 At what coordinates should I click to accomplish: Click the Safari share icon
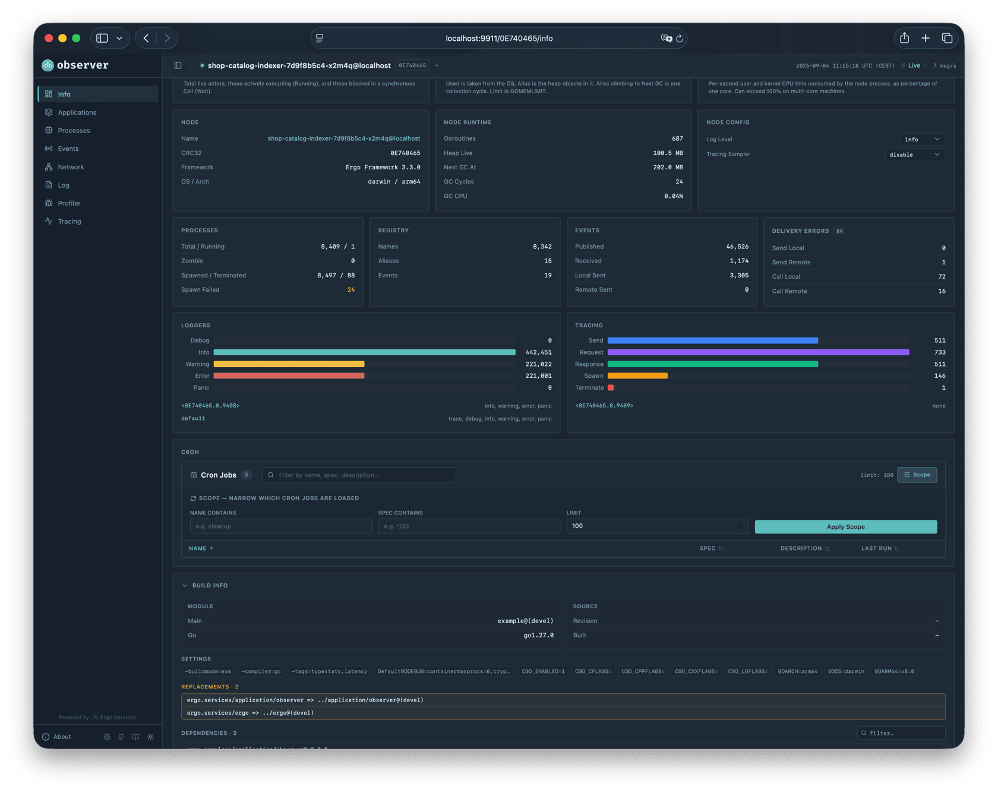point(904,38)
